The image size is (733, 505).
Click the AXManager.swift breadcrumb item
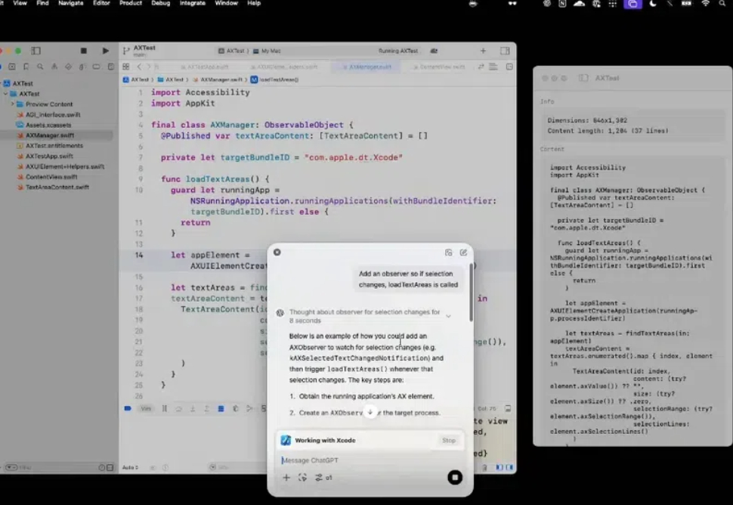[218, 79]
